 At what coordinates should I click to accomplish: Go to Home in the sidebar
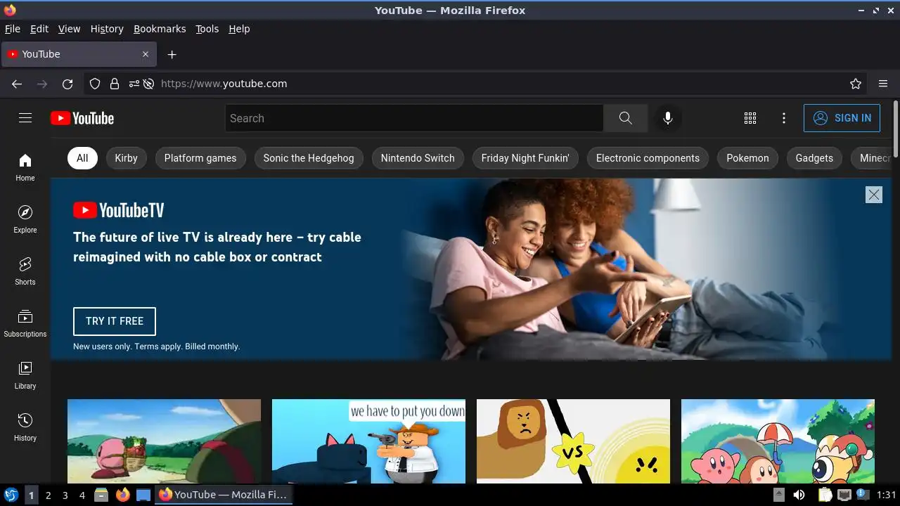pyautogui.click(x=25, y=167)
